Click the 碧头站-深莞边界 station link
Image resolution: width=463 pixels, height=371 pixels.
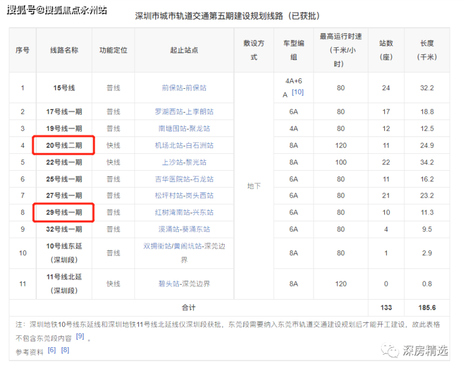tap(184, 284)
